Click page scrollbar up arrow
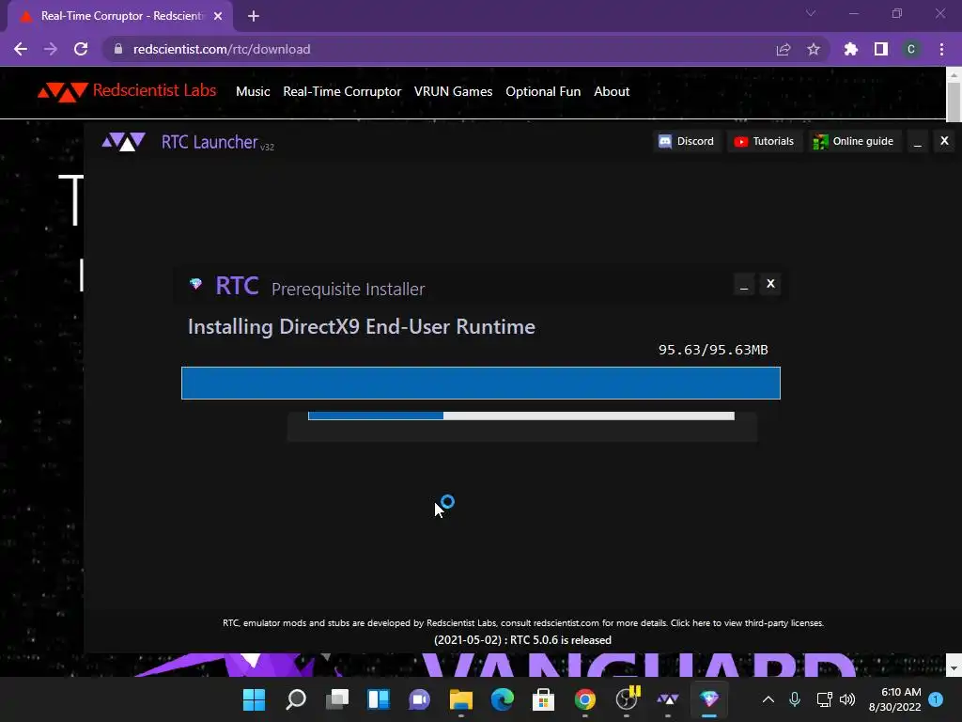 (x=954, y=74)
